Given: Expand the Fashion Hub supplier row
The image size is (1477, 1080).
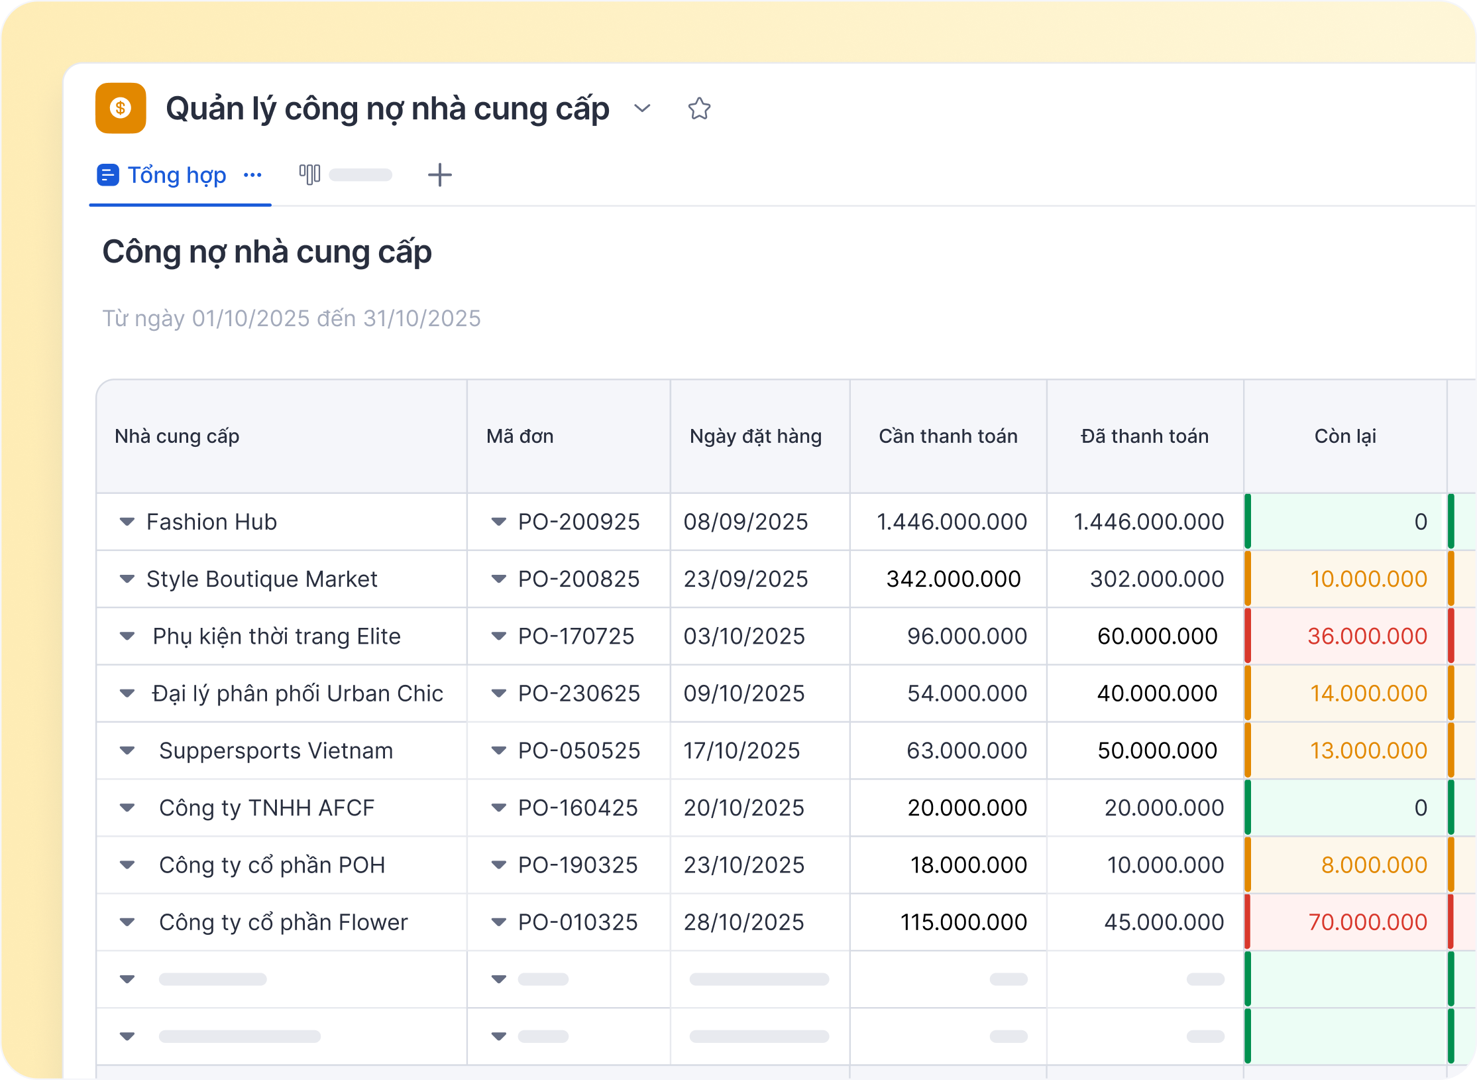Looking at the screenshot, I should (127, 522).
